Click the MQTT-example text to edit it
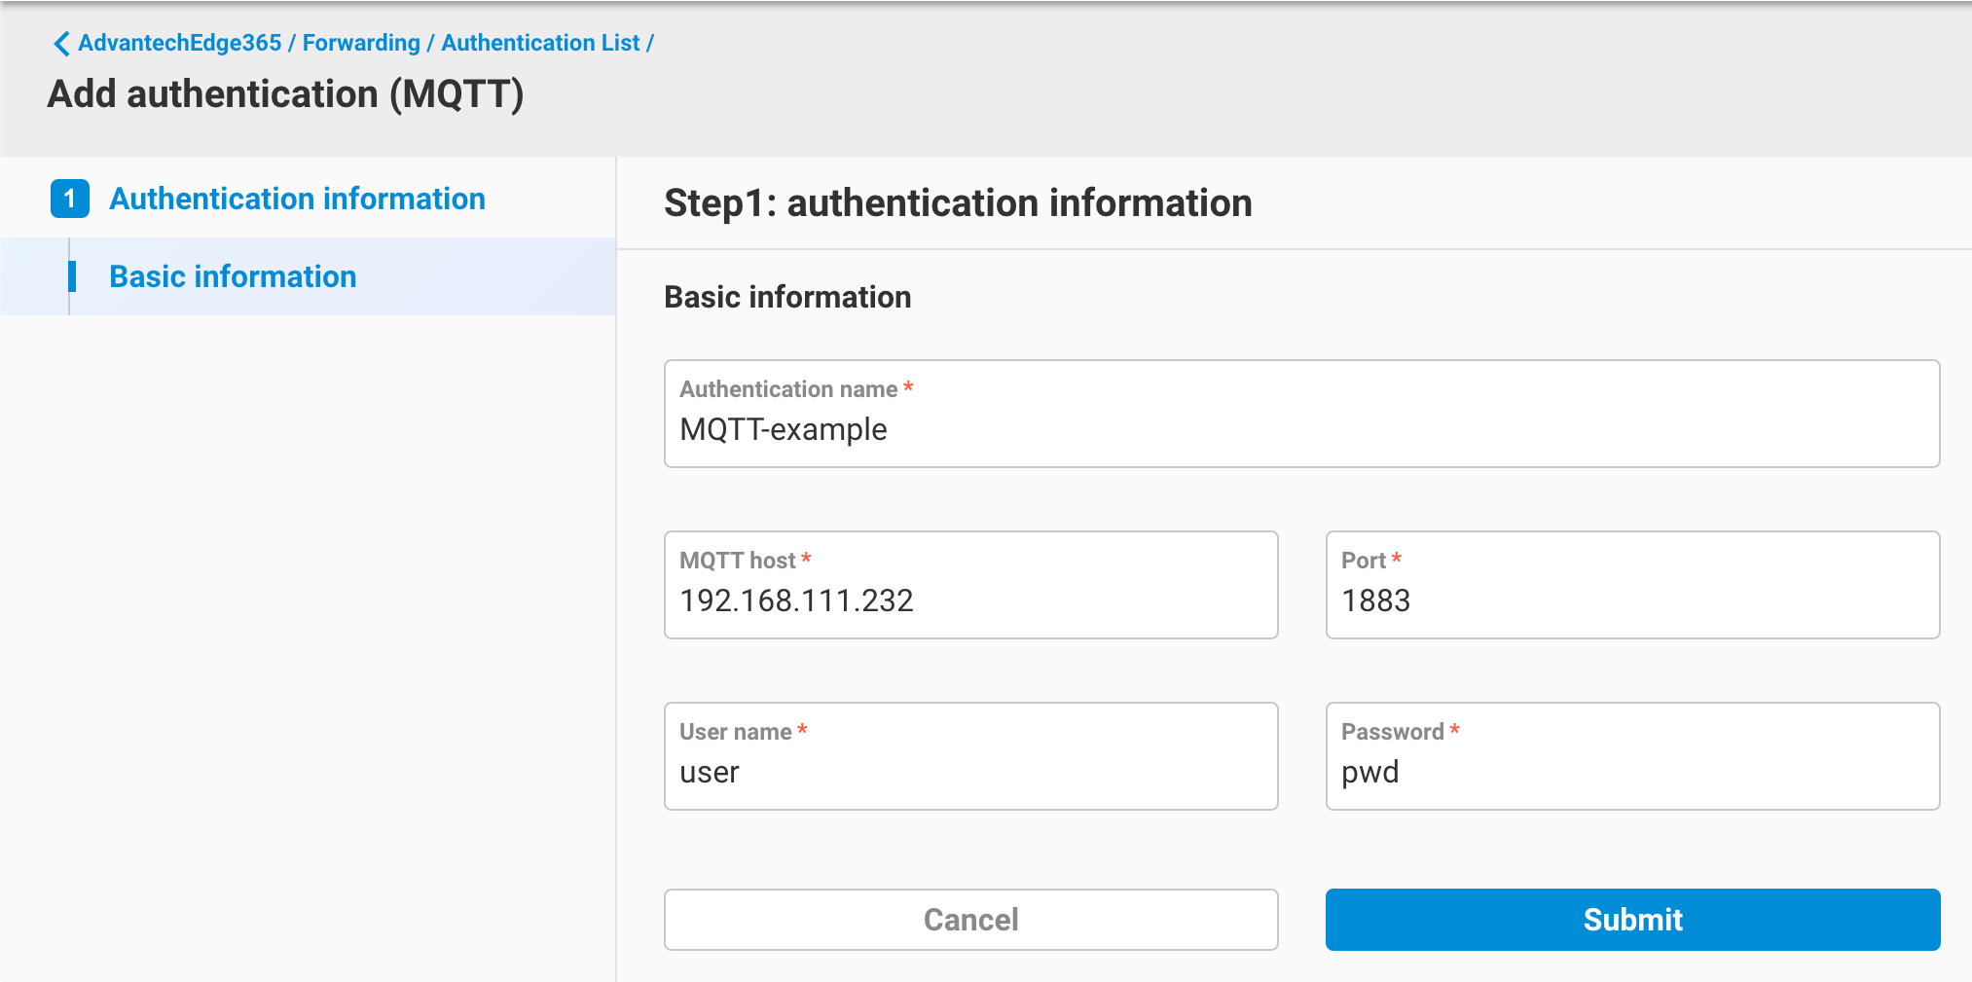This screenshot has width=1972, height=982. (783, 428)
